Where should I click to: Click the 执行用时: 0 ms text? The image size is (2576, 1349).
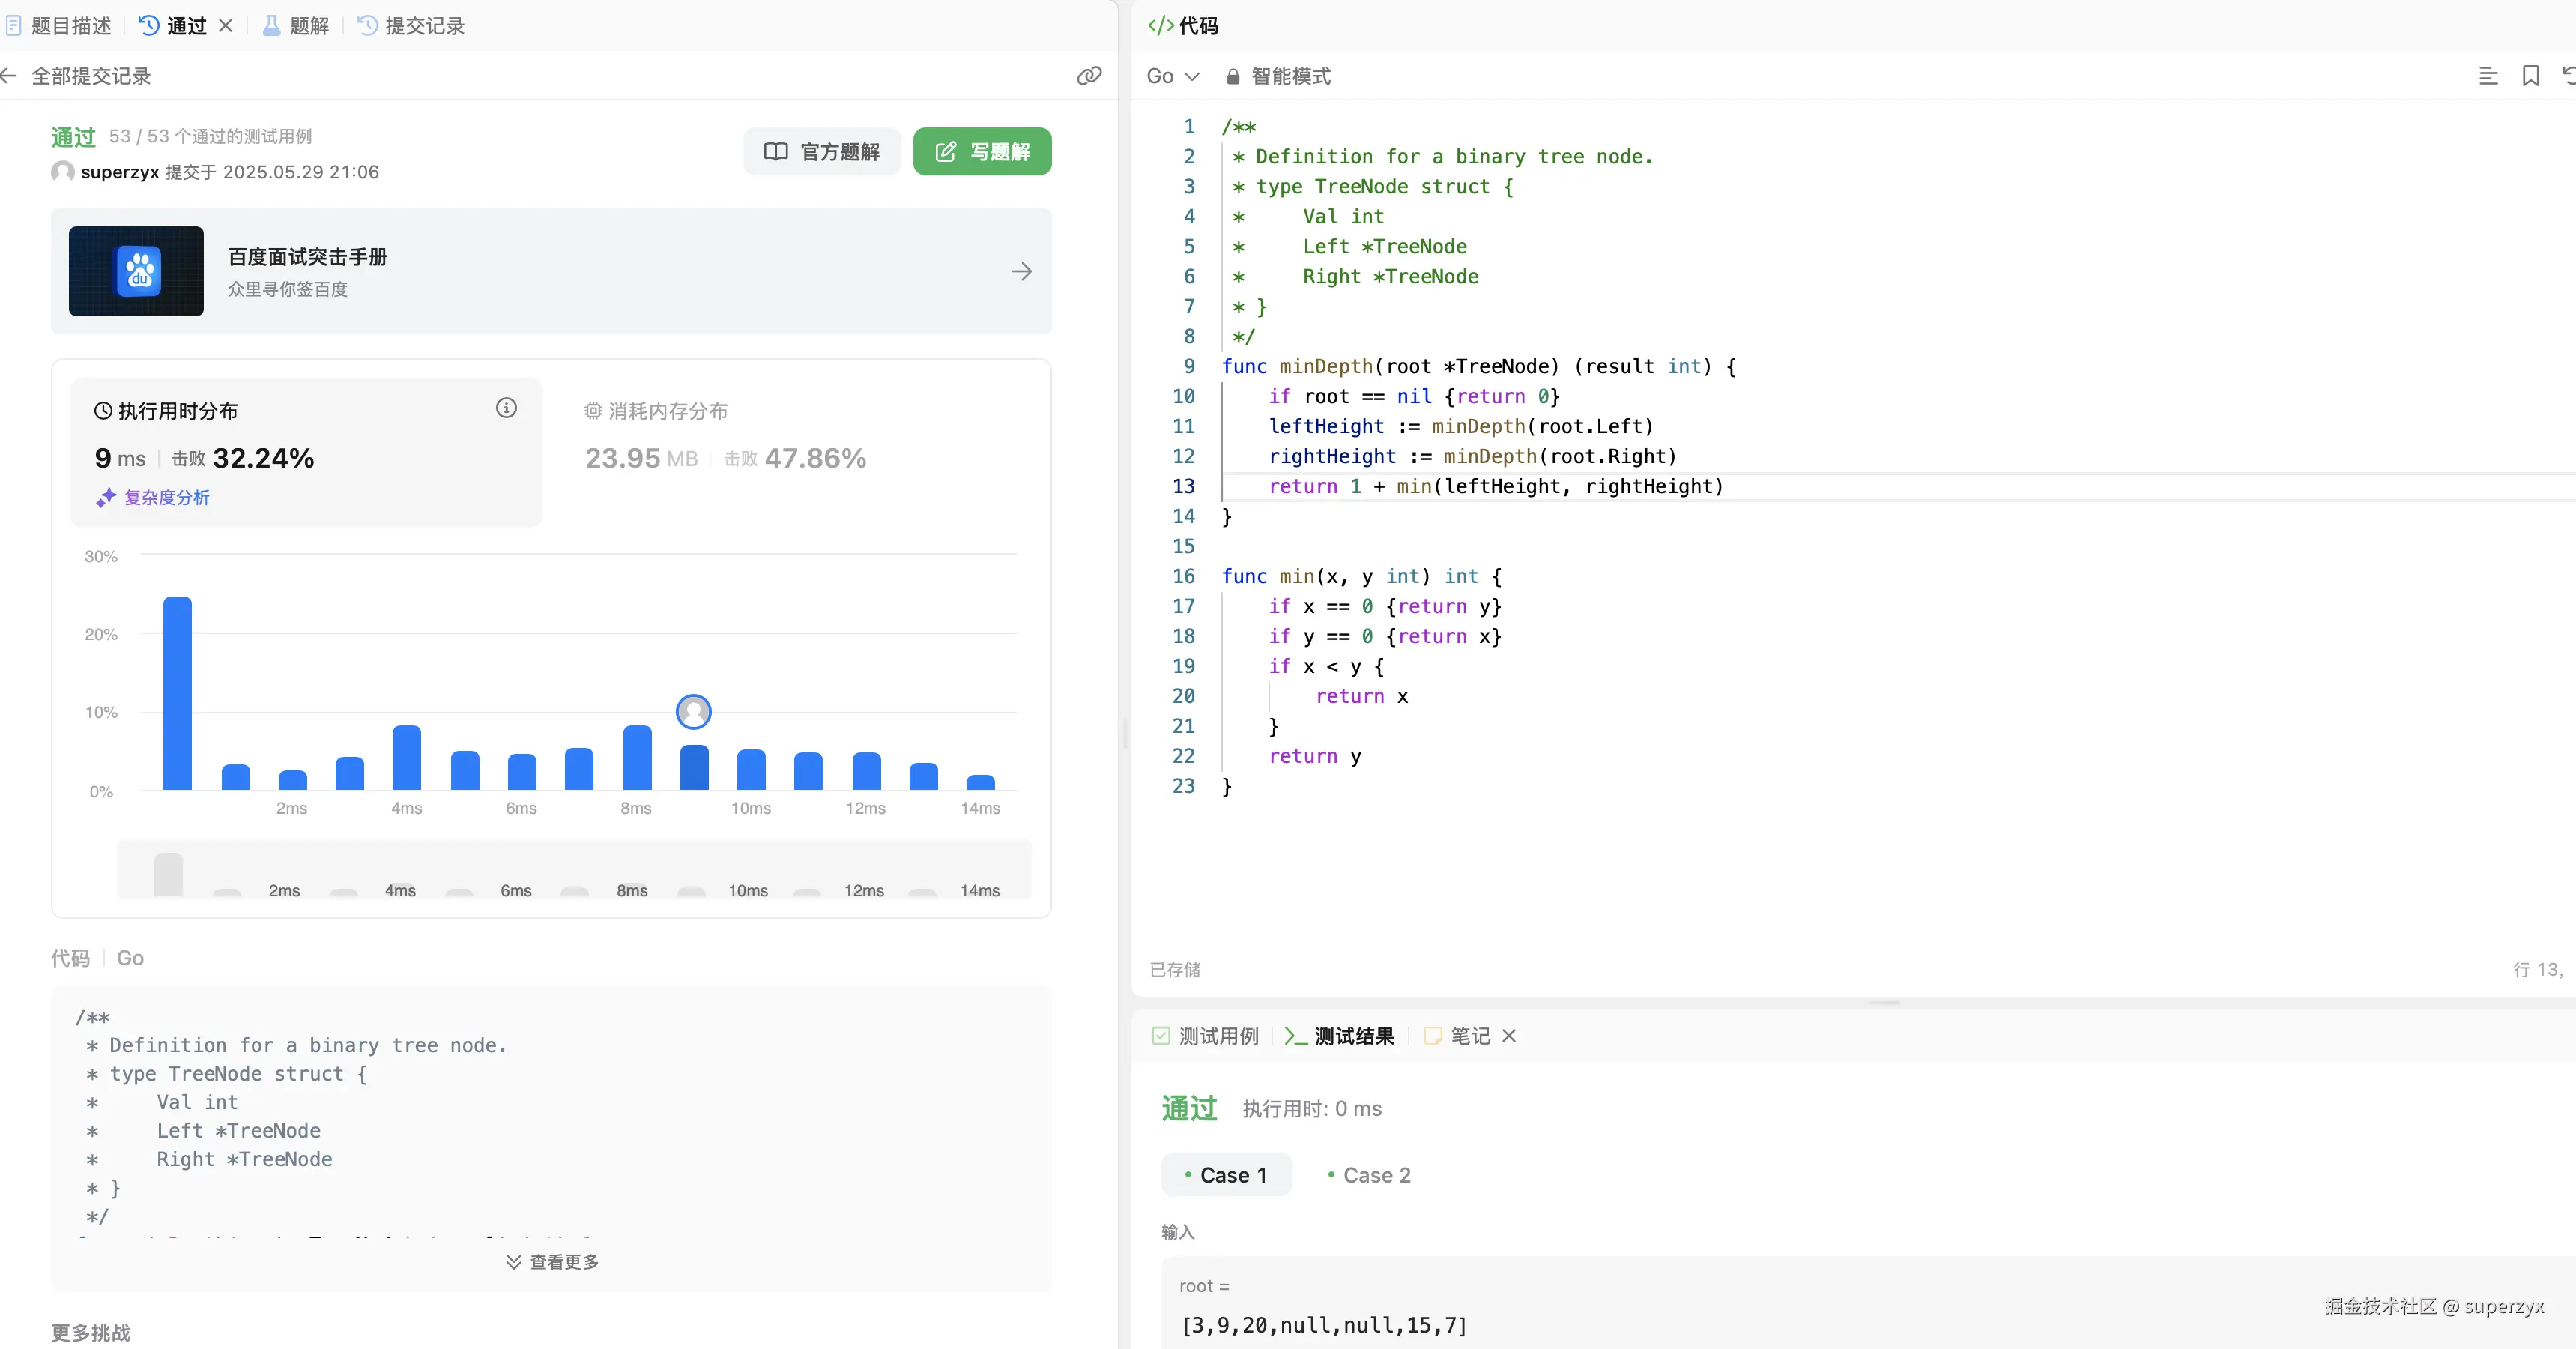[1312, 1109]
